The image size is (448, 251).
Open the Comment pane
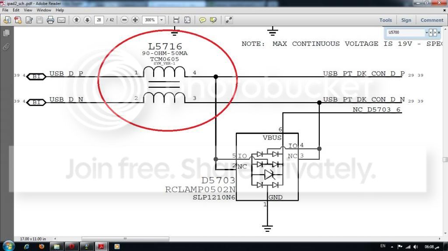(431, 20)
